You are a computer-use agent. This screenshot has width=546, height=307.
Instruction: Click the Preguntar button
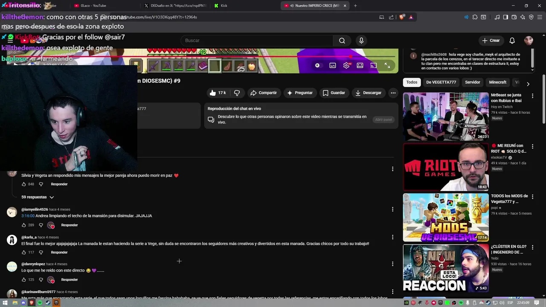click(x=300, y=93)
